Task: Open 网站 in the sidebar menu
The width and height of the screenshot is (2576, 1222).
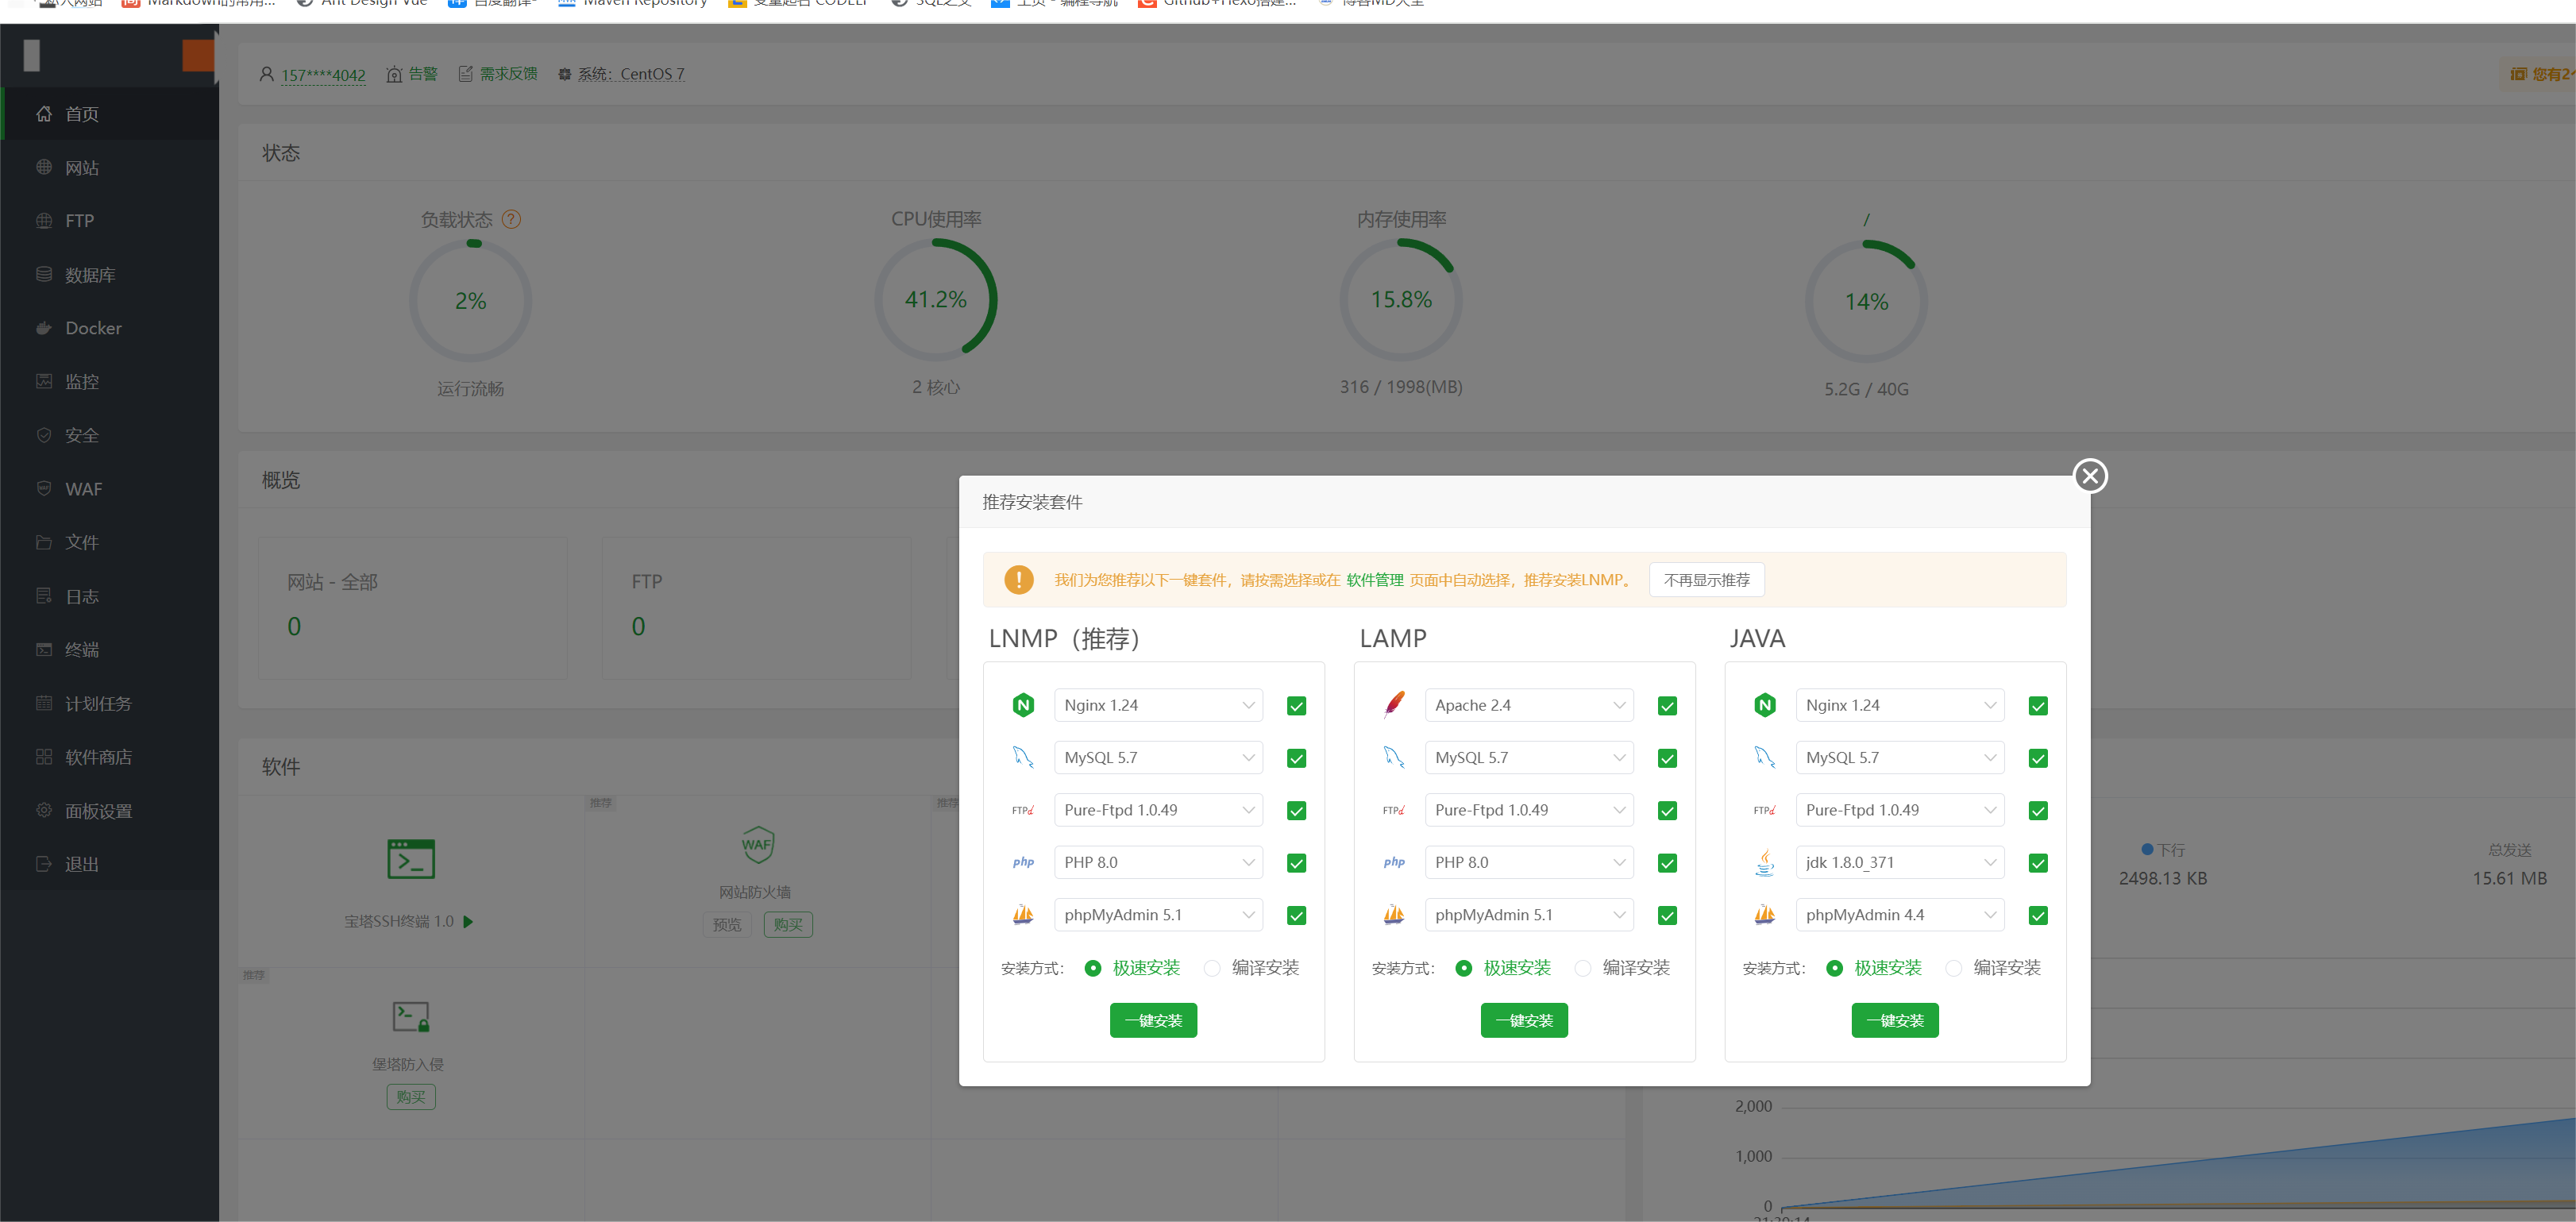Action: [110, 167]
